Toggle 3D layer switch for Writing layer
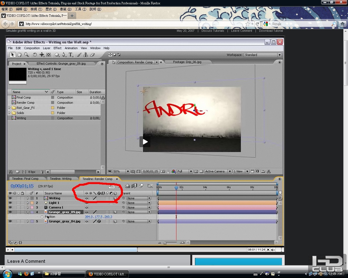Screen dimensions: 348x278 point(115,198)
